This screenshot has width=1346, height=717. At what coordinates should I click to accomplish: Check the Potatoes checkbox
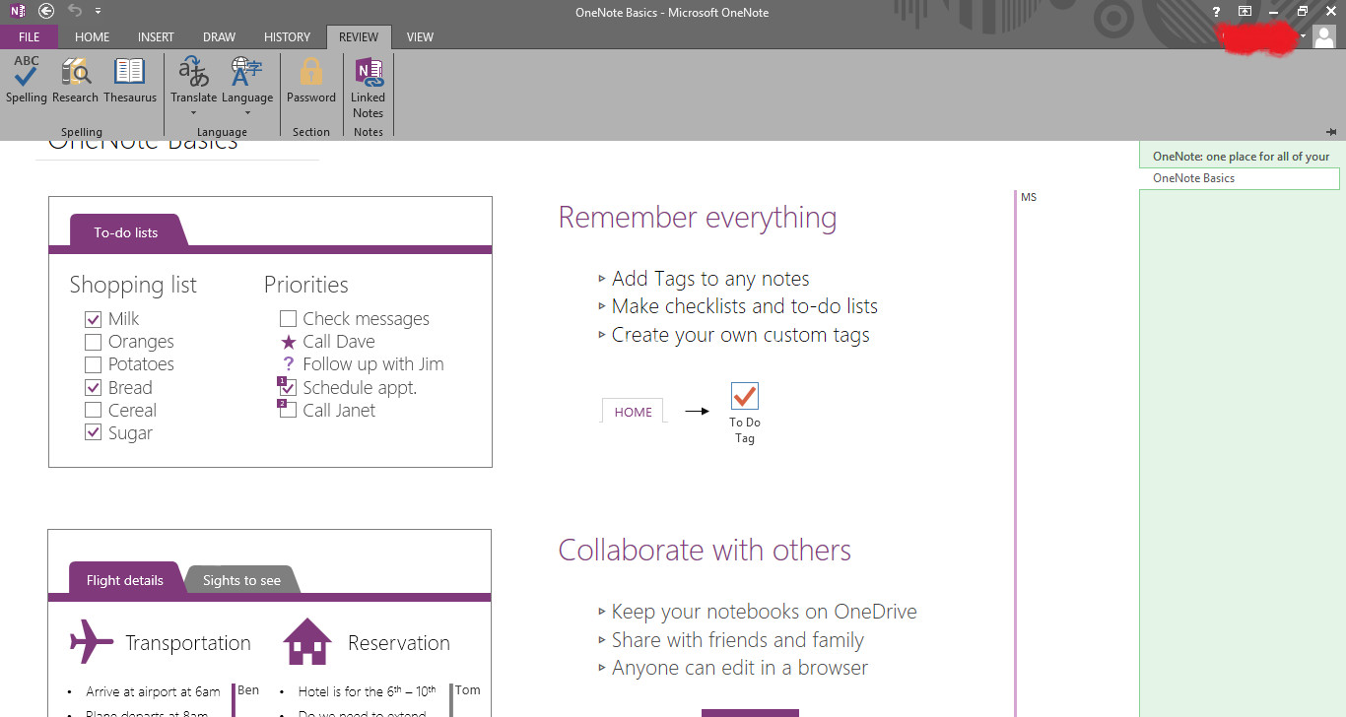[x=94, y=364]
